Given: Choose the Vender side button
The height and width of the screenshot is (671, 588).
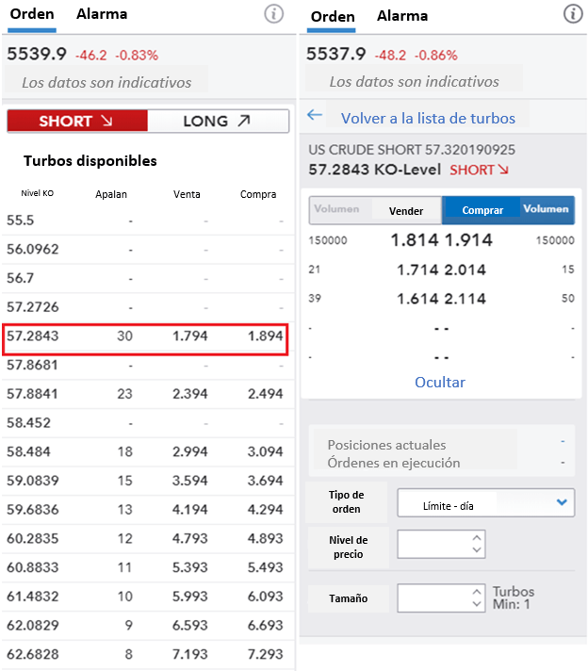Looking at the screenshot, I should tap(406, 211).
